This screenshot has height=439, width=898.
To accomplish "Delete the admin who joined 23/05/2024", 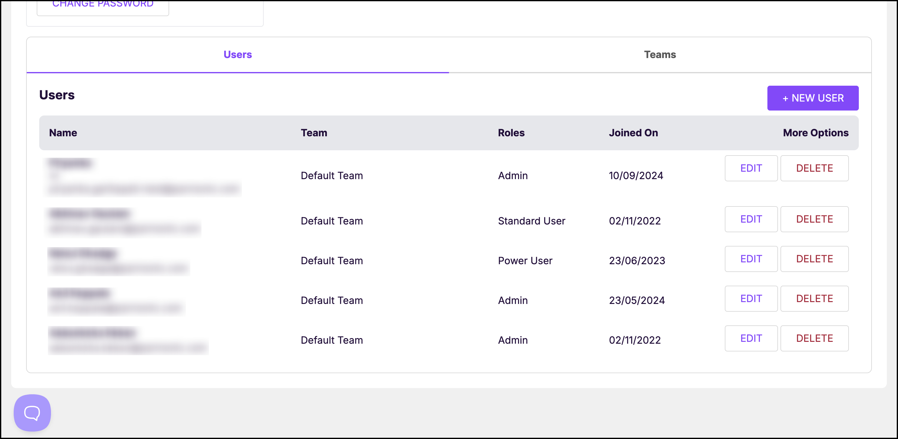I will click(814, 298).
